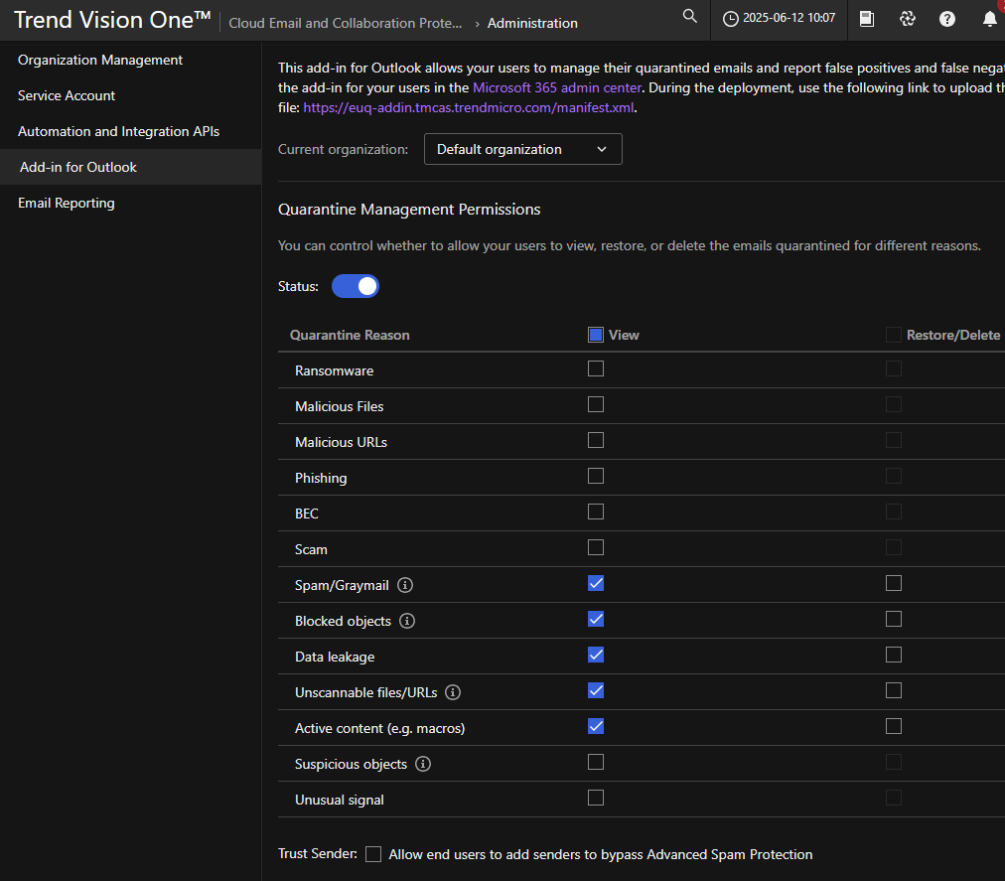This screenshot has height=881, width=1005.
Task: Click the search magnifier icon in header
Action: point(690,17)
